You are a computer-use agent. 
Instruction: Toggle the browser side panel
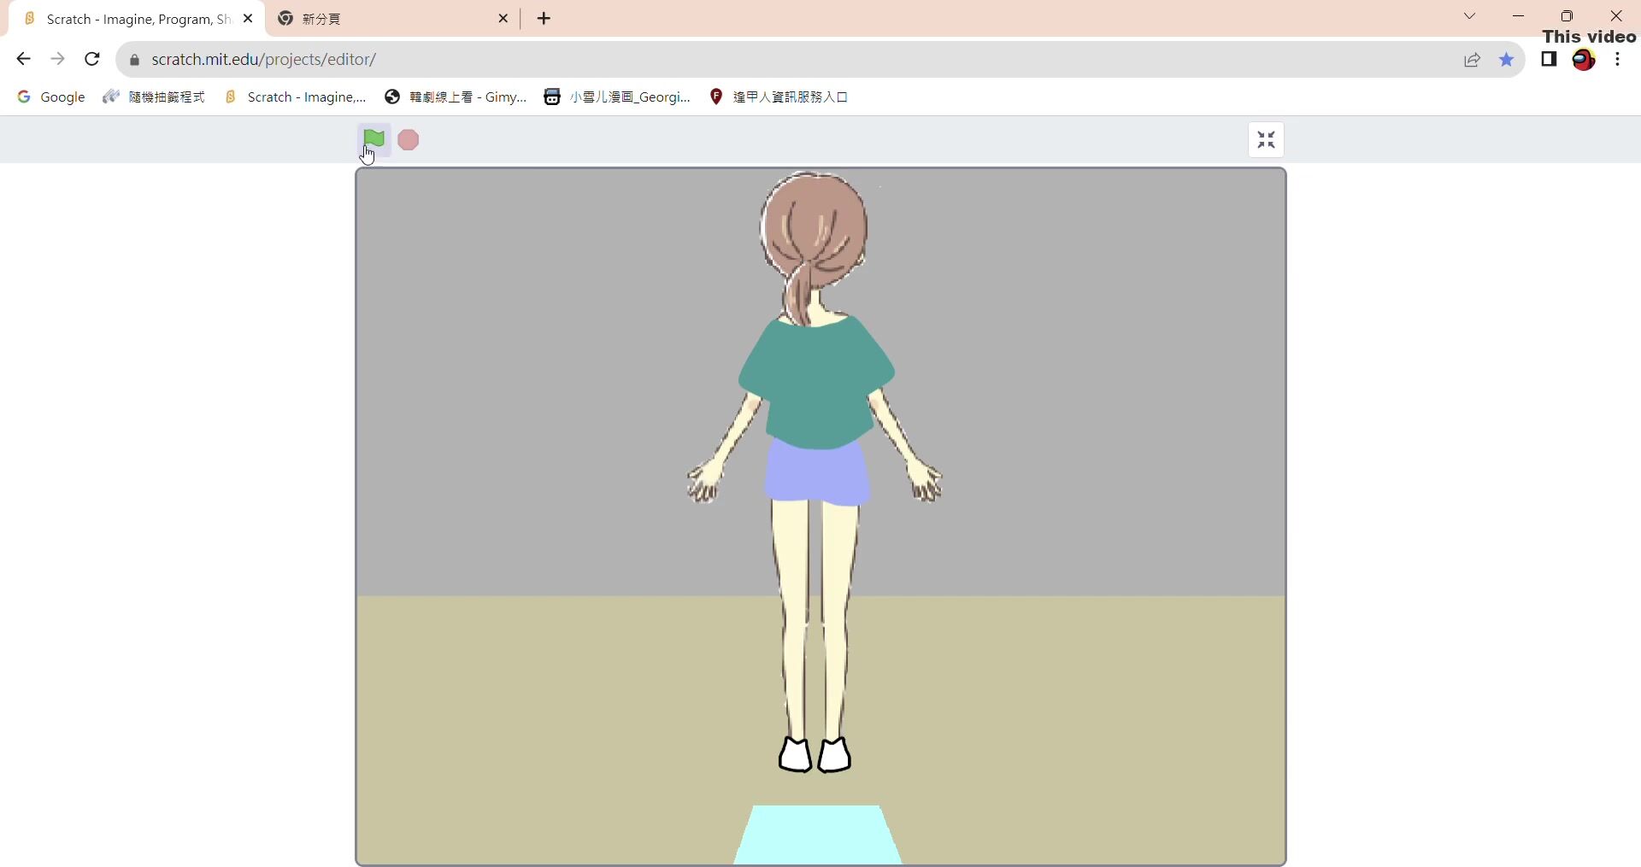[1549, 59]
